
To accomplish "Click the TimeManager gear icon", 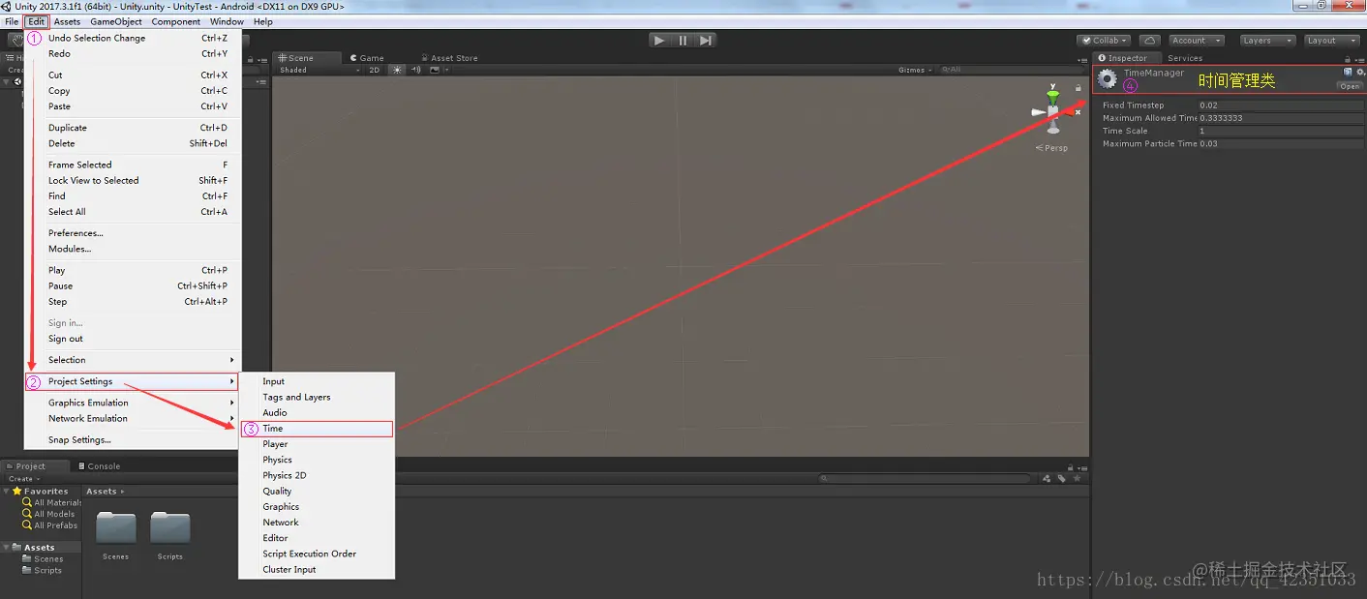I will (x=1108, y=80).
